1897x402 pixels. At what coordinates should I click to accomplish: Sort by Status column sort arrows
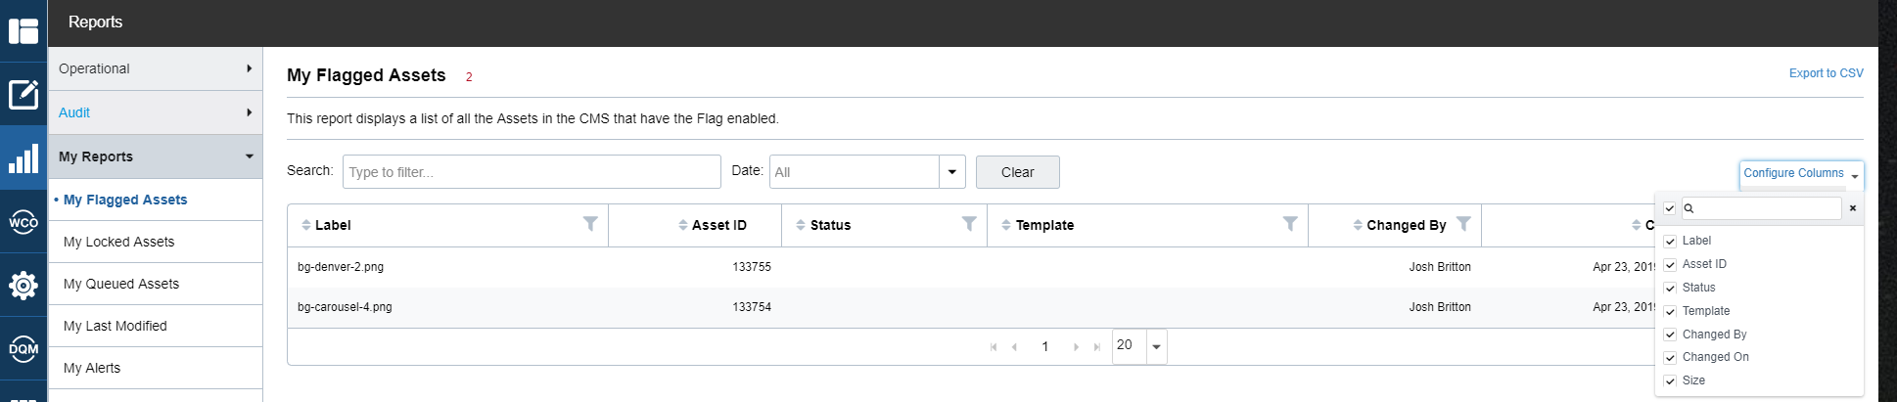point(801,225)
